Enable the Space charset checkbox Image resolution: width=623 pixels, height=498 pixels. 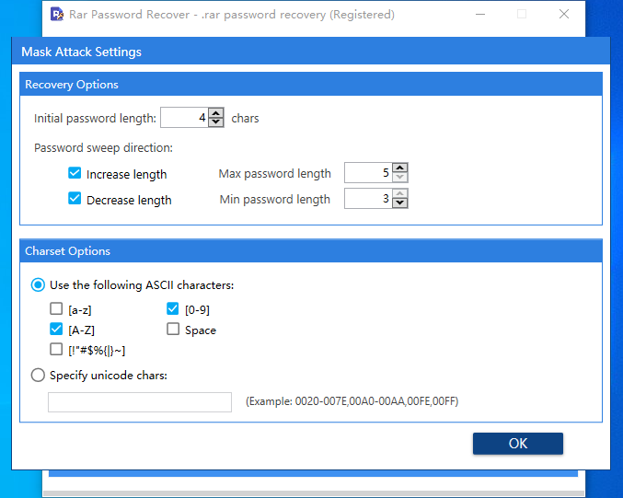[173, 329]
